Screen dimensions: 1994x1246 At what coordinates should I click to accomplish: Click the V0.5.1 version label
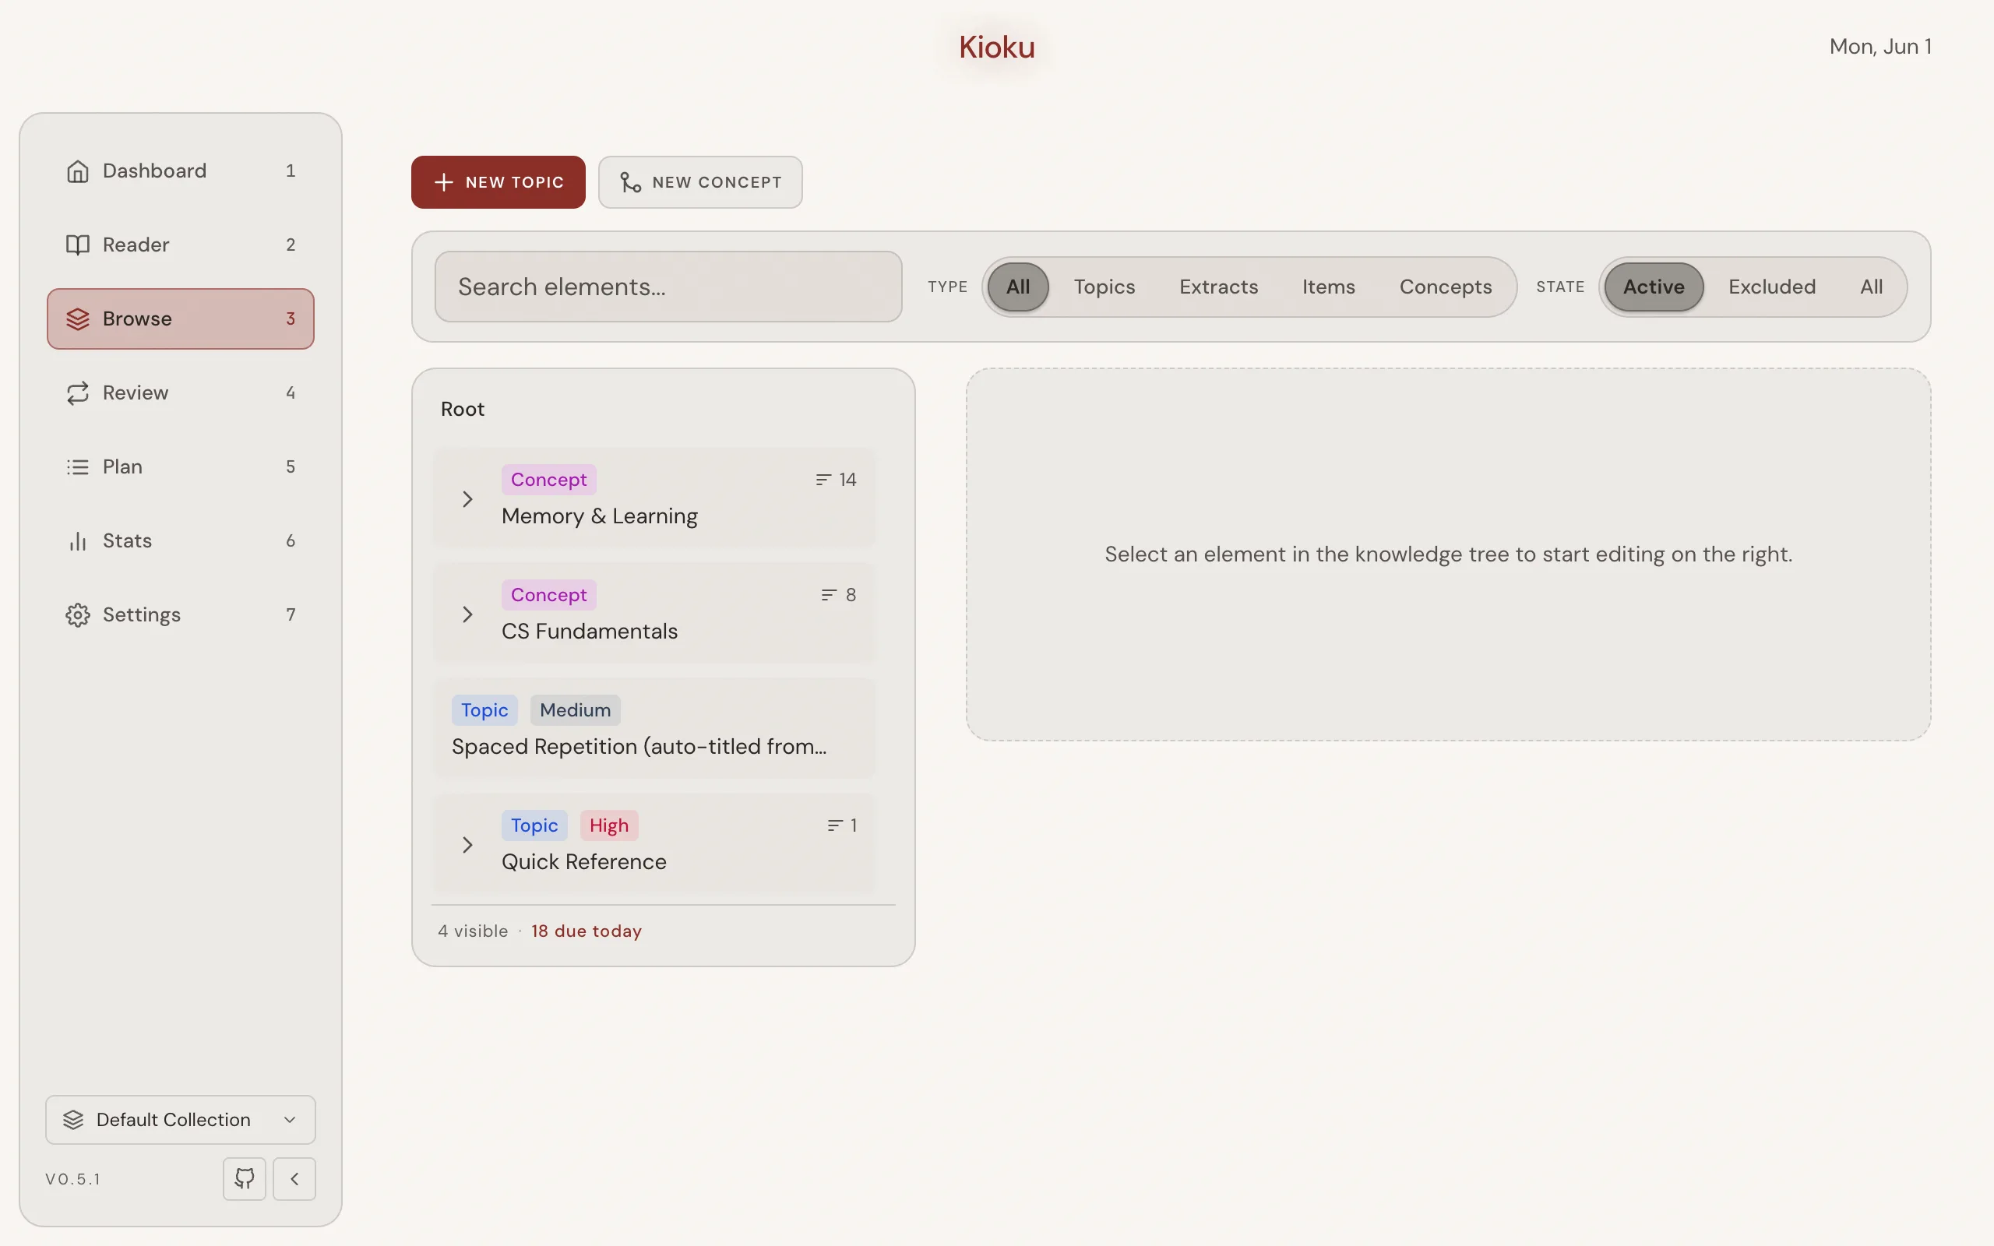73,1179
